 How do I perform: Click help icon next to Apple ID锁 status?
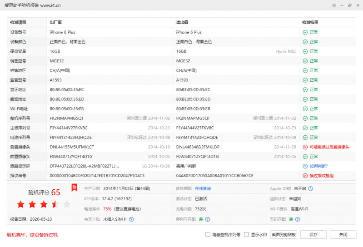click(311, 188)
